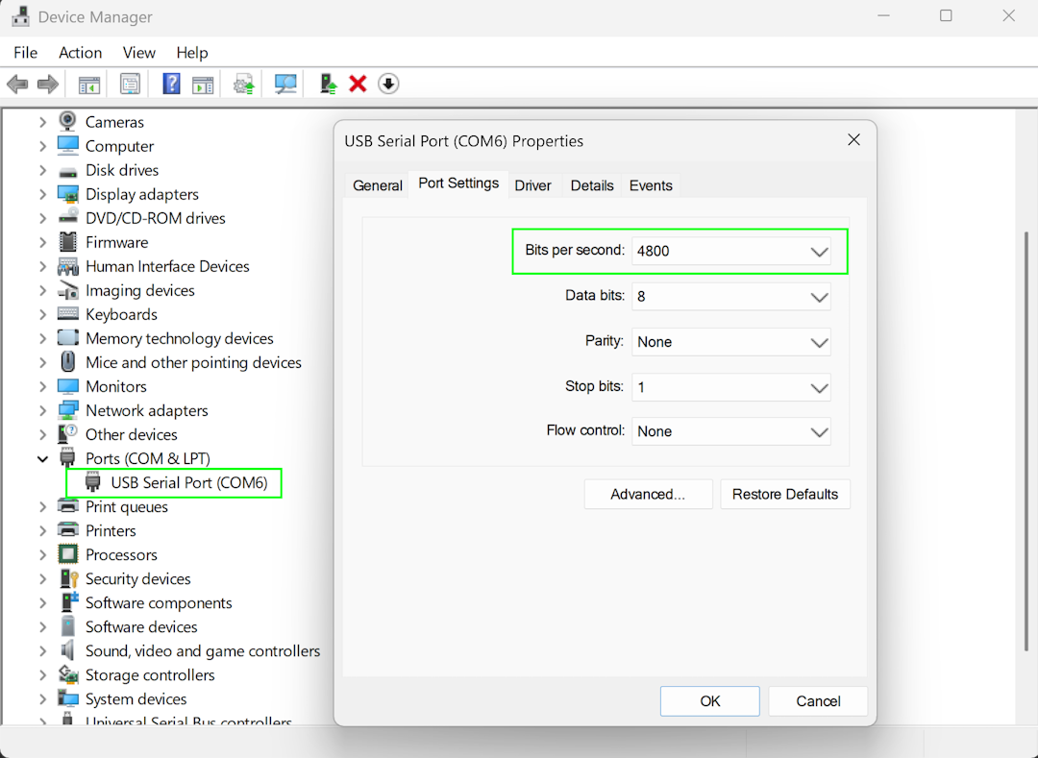Click the Properties toolbar icon
This screenshot has height=758, width=1038.
pos(130,85)
